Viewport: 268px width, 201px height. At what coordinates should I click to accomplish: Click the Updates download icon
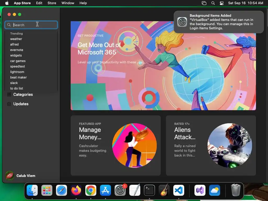pyautogui.click(x=9, y=104)
